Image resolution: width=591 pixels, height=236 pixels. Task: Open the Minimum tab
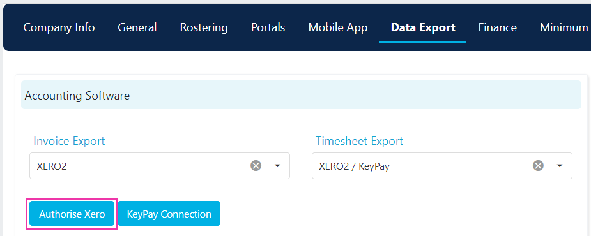[x=564, y=27]
